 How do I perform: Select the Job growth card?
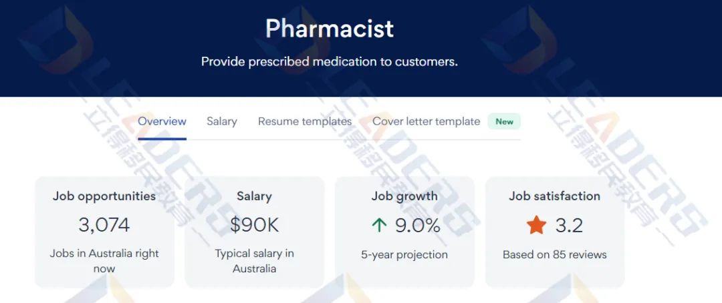click(x=404, y=232)
